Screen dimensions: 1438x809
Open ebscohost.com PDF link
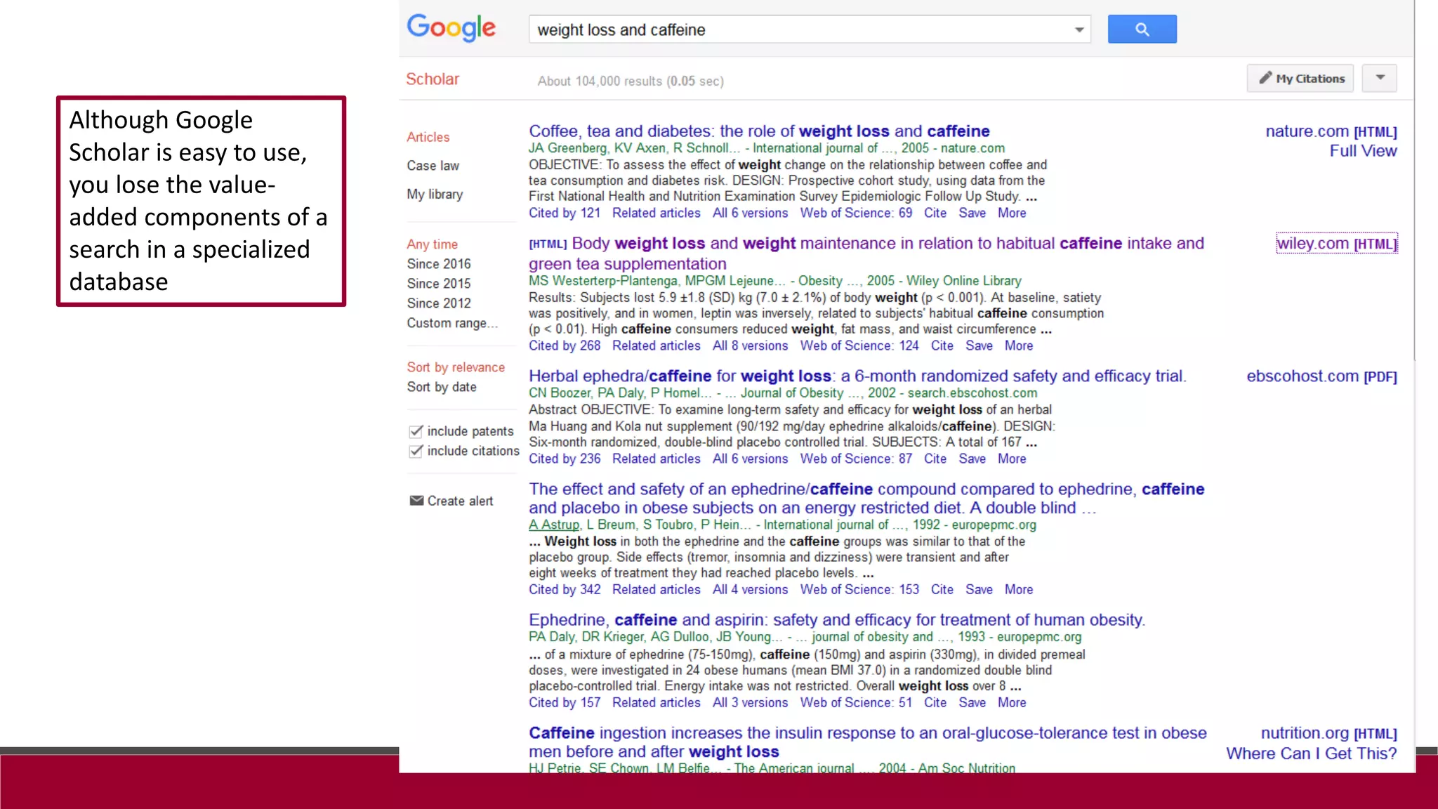pyautogui.click(x=1321, y=376)
